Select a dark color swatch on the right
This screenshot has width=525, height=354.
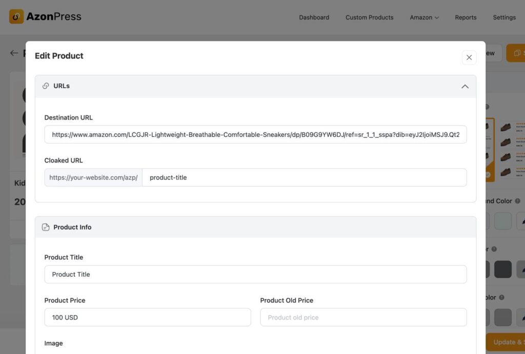[x=502, y=269]
